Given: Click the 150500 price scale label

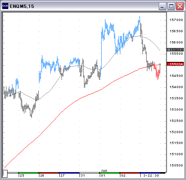Looking at the screenshot, I should click(176, 165).
